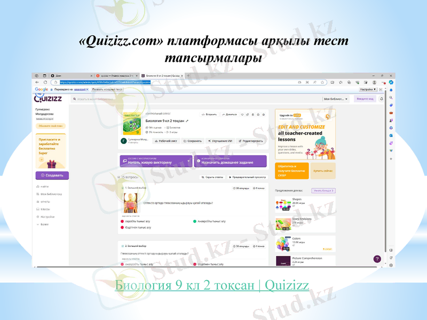The height and width of the screenshot is (320, 427).
Task: Expand Более in the left sidebar
Action: click(x=44, y=225)
